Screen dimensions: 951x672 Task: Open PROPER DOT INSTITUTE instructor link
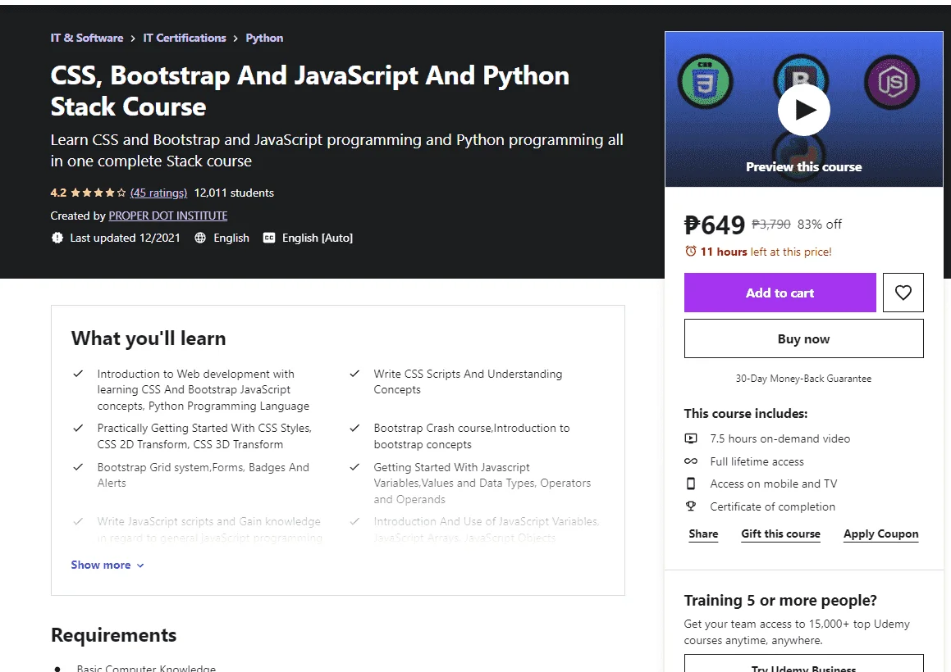[x=168, y=216]
